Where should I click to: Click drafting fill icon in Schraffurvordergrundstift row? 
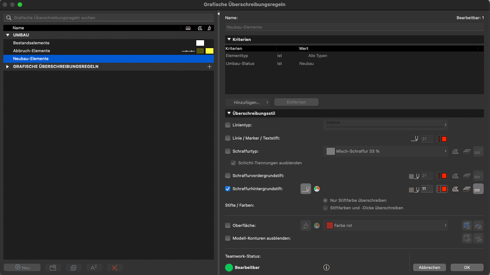click(x=455, y=176)
